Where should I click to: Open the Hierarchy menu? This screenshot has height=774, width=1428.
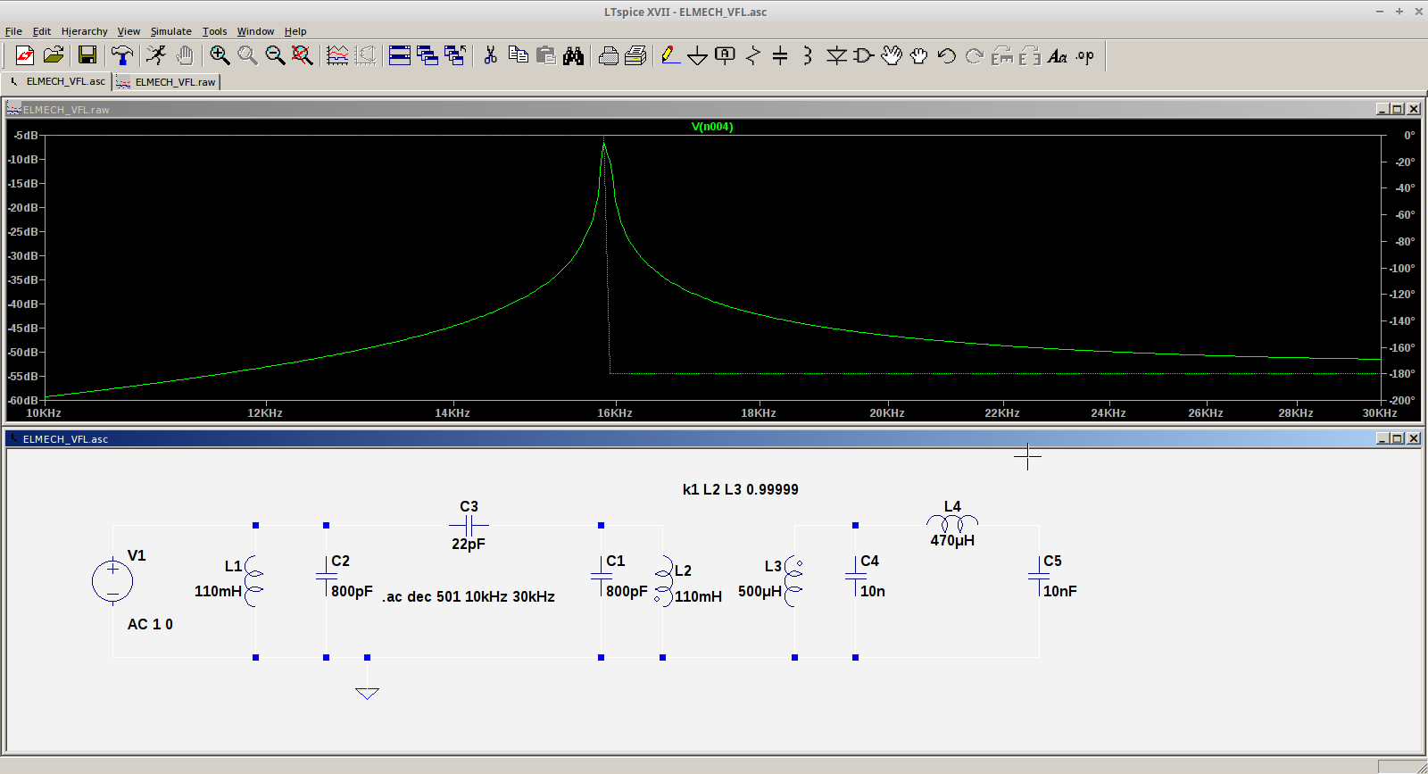[84, 31]
